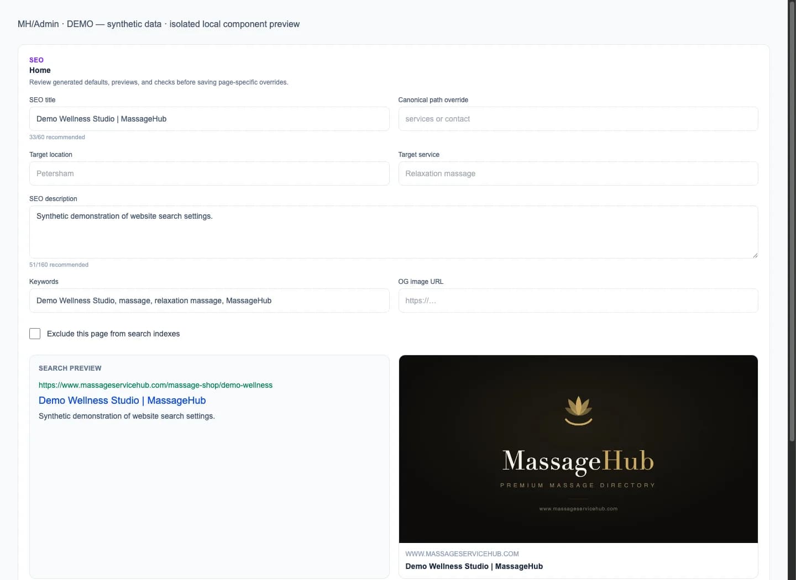
Task: Click into the SEO description textarea
Action: tap(394, 232)
